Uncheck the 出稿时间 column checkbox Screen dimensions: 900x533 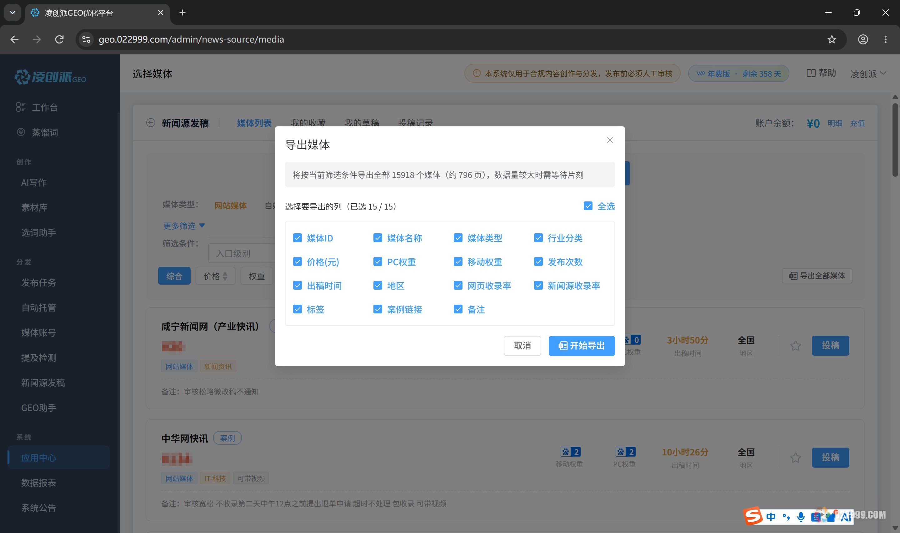297,285
